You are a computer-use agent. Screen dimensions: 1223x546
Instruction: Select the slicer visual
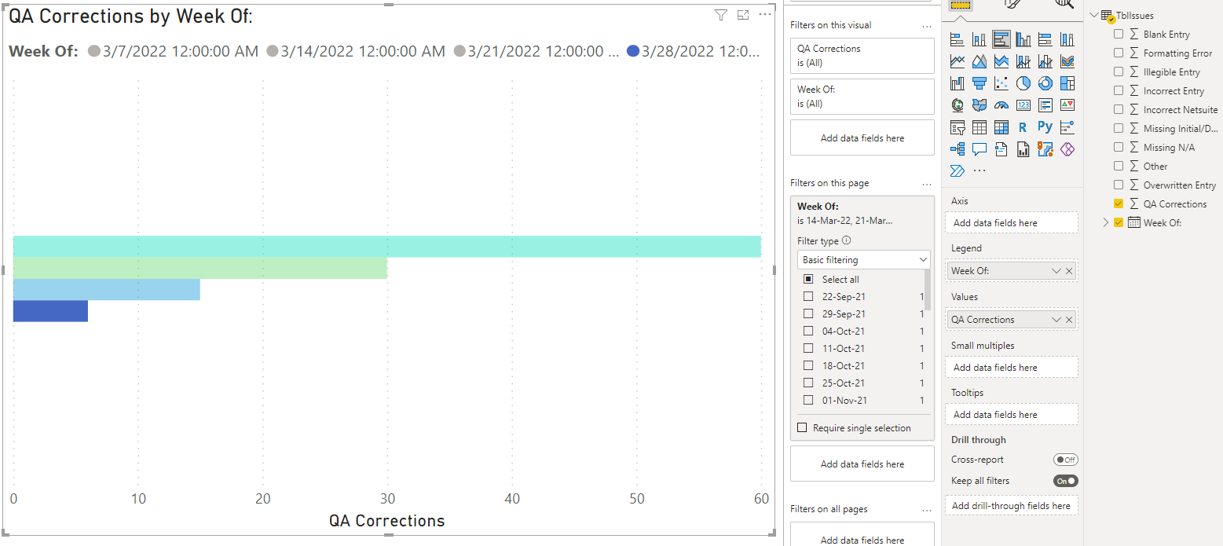coord(958,127)
